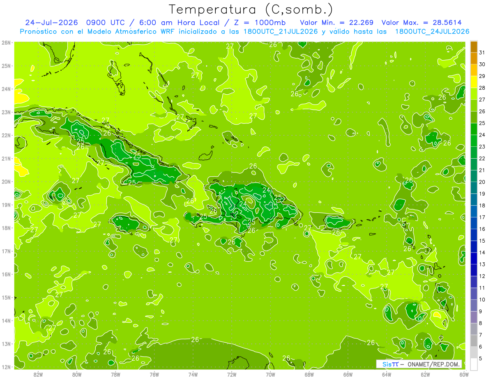The width and height of the screenshot is (493, 380).
Task: Click the title "Temperatura (C,somb.)"
Action: coord(251,9)
